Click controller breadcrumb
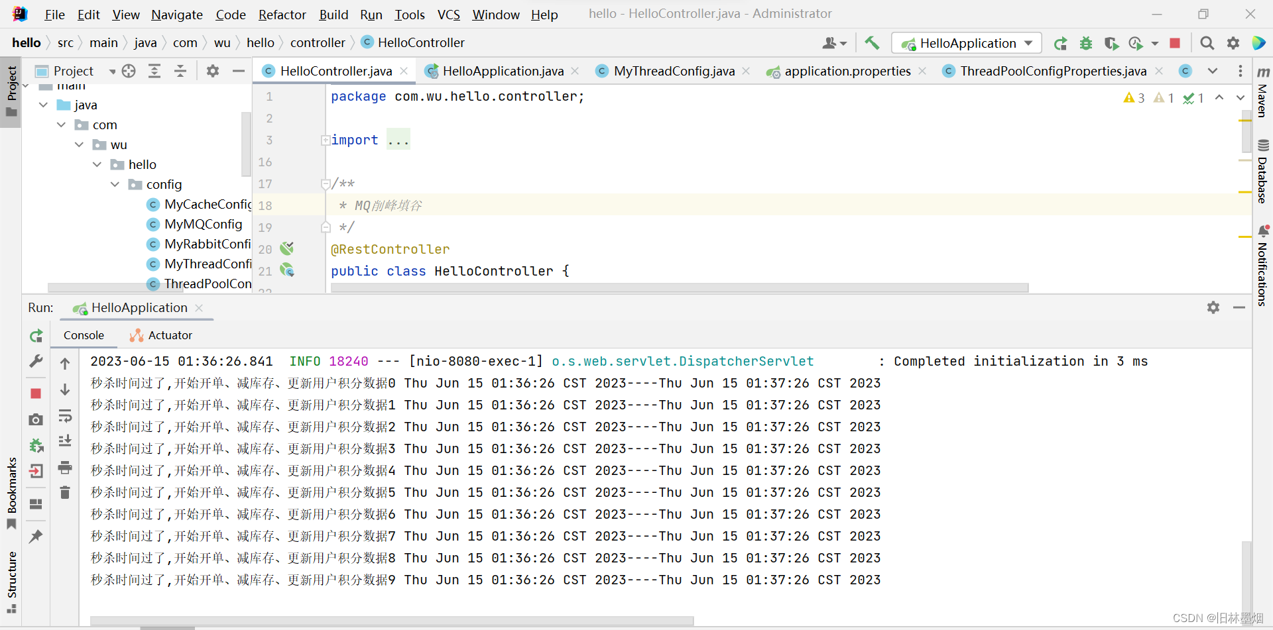1273x630 pixels. [318, 42]
